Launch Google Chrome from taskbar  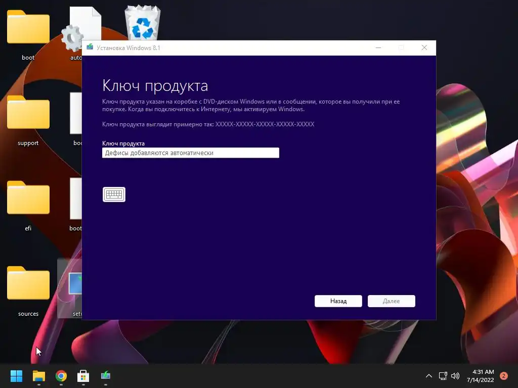pyautogui.click(x=61, y=376)
